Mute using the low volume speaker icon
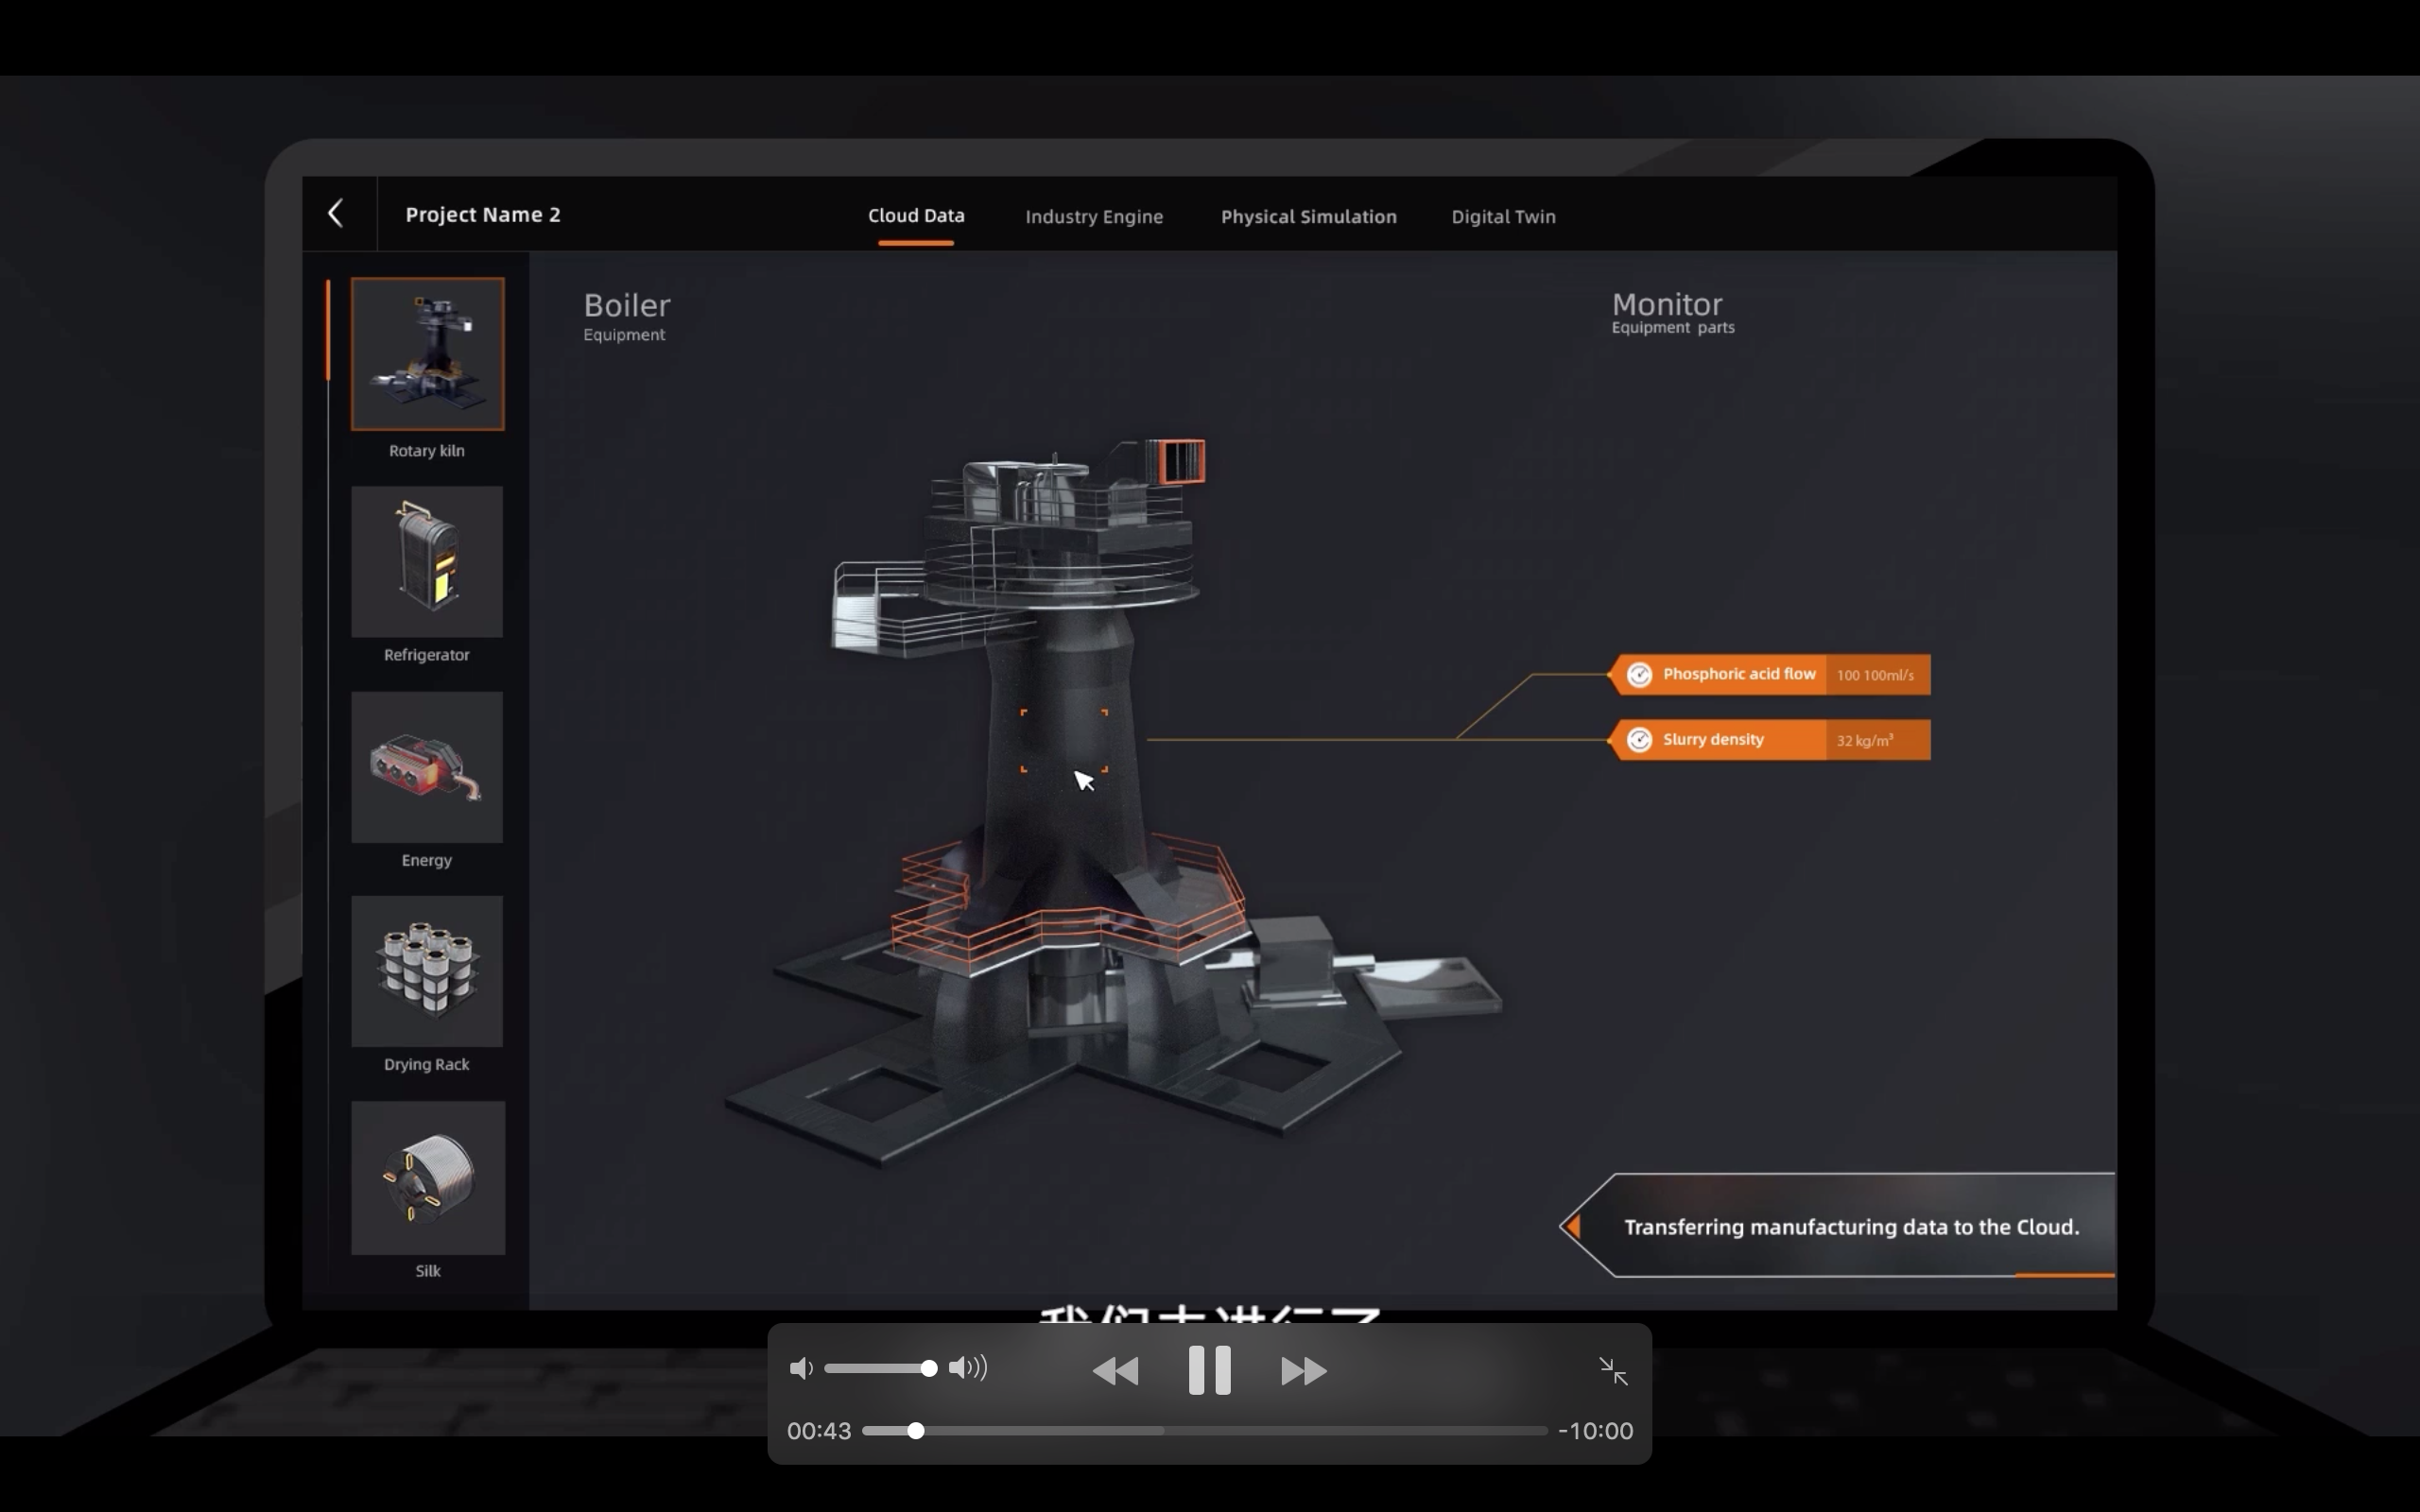The width and height of the screenshot is (2420, 1512). pyautogui.click(x=801, y=1368)
